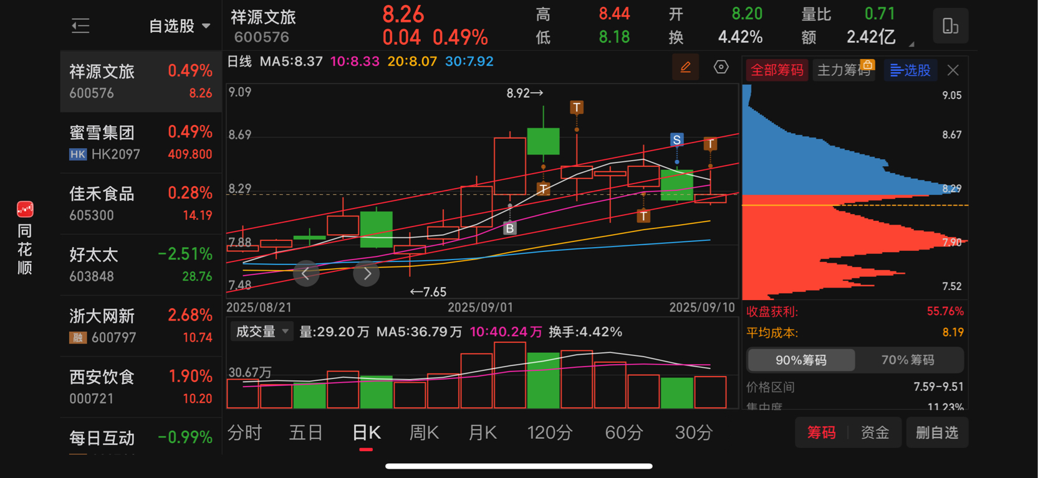Open the 自选股 watchlist dropdown
The image size is (1038, 478).
[180, 26]
